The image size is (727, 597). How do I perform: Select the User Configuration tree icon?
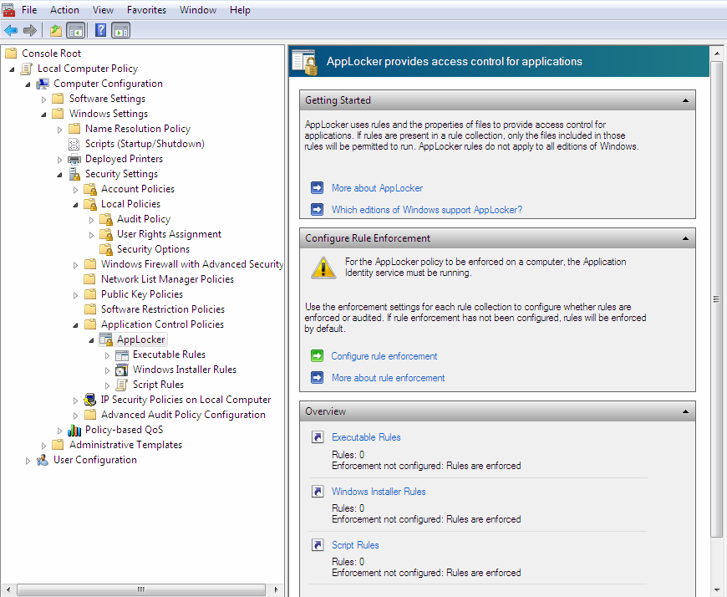tap(43, 460)
